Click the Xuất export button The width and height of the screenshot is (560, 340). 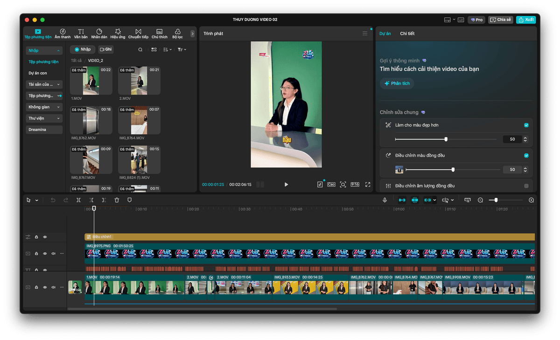526,20
